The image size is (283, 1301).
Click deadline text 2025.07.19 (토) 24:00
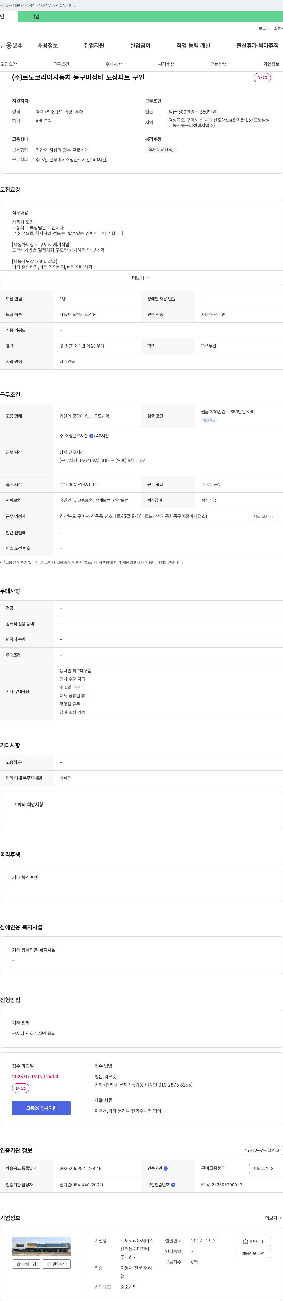coord(35,1076)
